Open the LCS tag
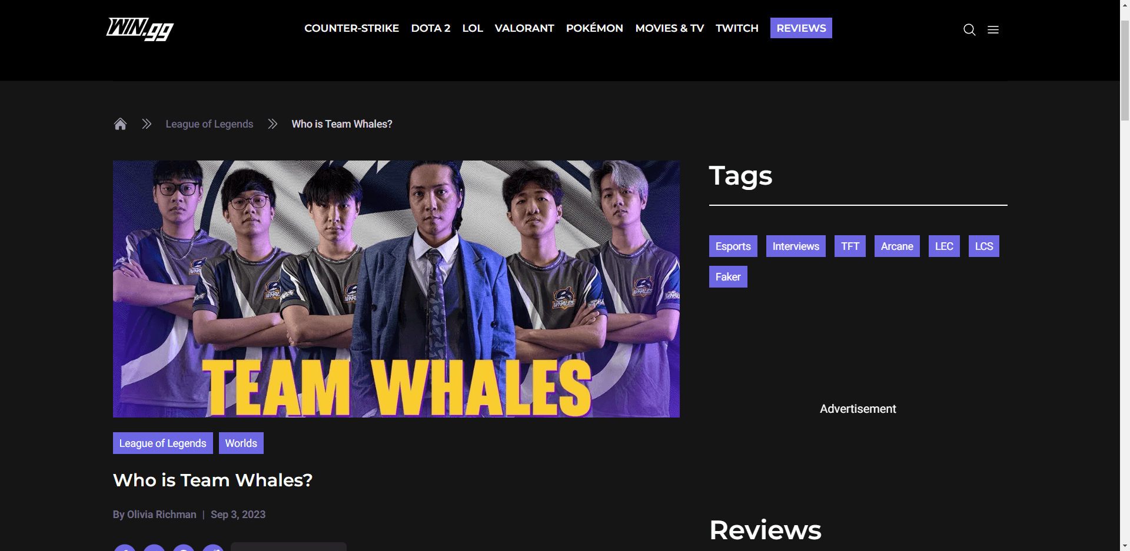Screen dimensions: 1130x551 click(x=983, y=246)
